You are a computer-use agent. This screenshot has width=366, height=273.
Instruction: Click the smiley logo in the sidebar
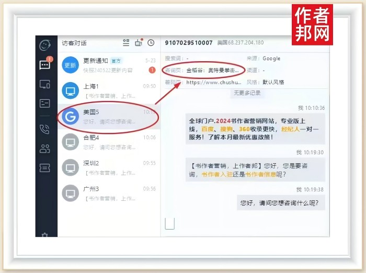pyautogui.click(x=45, y=45)
